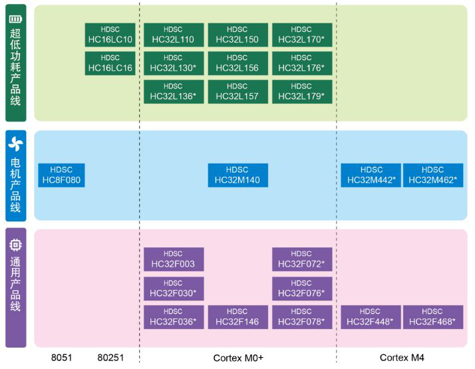
Task: Click the Cortex M0+ column label
Action: 238,358
